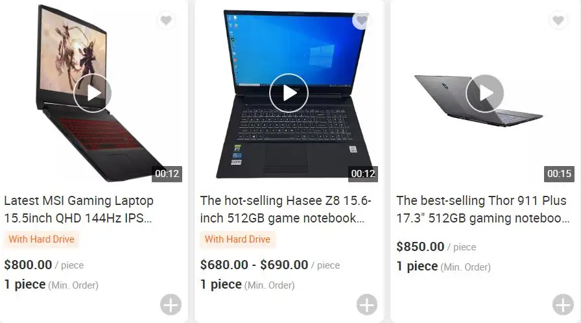This screenshot has height=323, width=581.
Task: Add MSI Gaming Laptop using plus icon
Action: point(171,304)
